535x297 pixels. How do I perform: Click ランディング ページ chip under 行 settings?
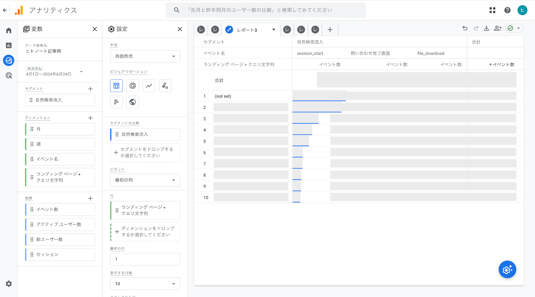coord(145,210)
